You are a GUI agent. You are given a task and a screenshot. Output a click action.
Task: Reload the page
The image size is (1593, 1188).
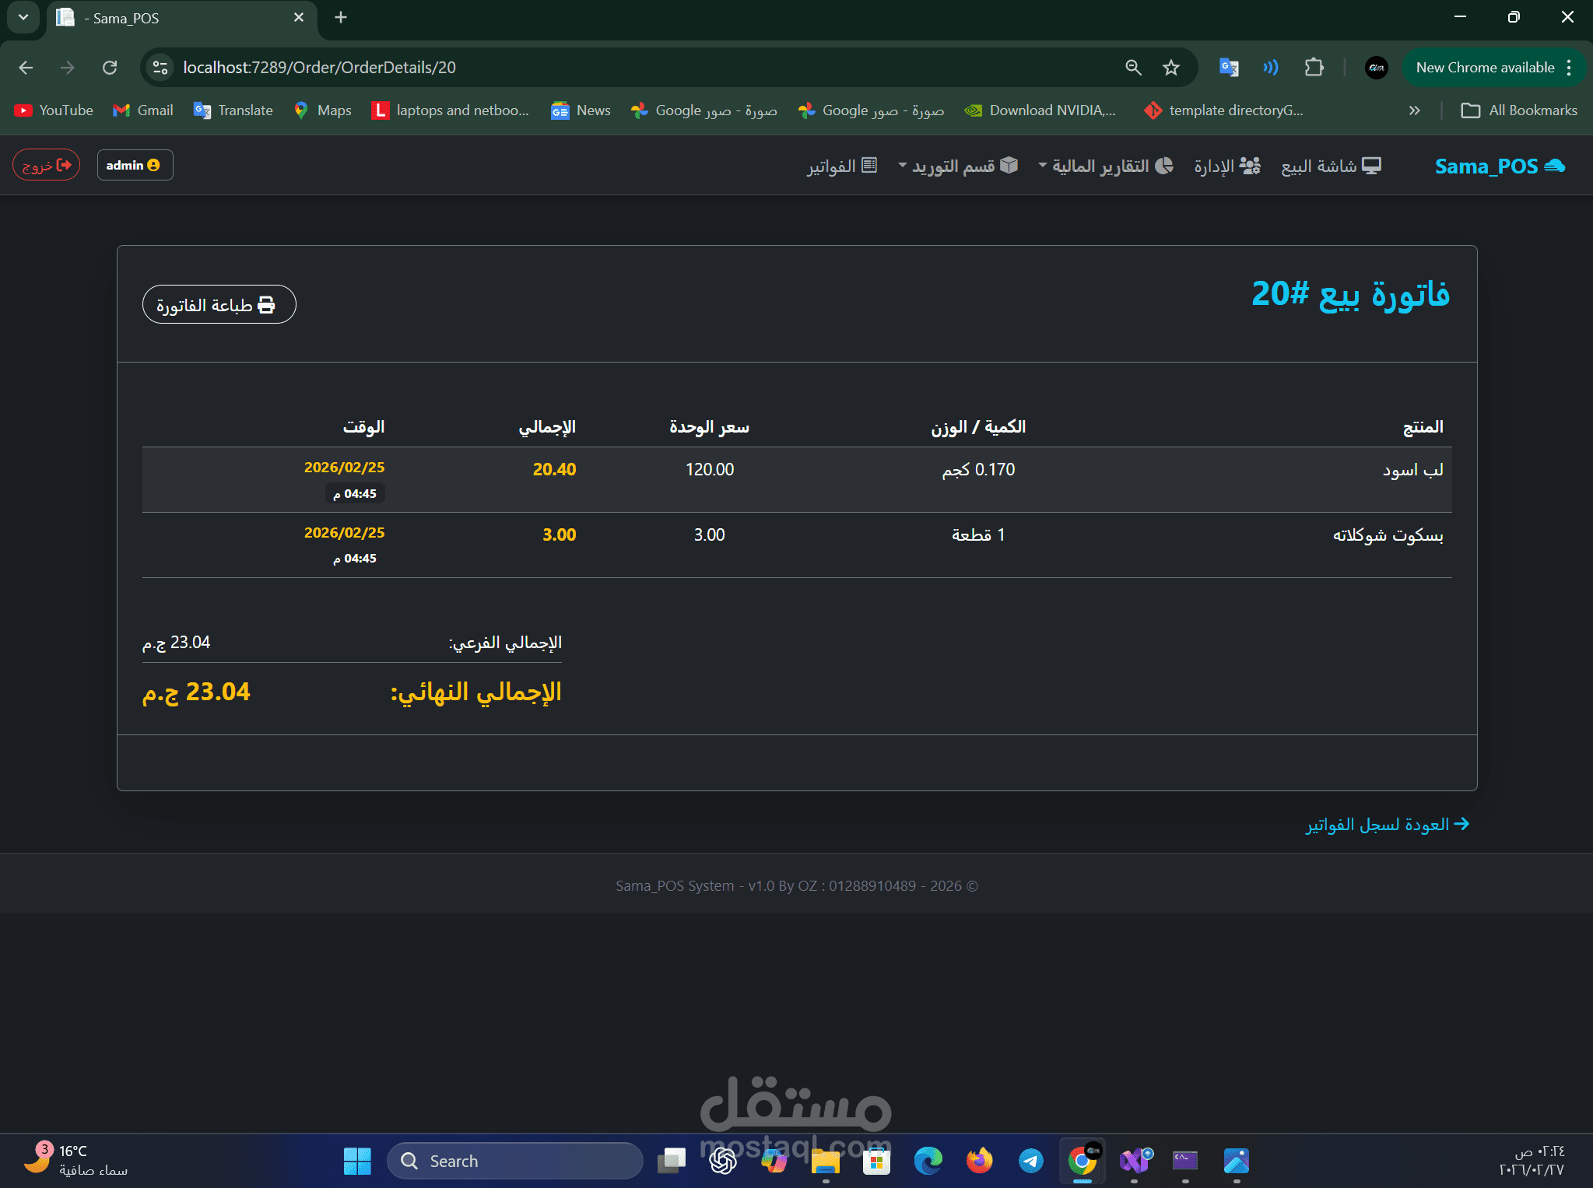coord(110,68)
